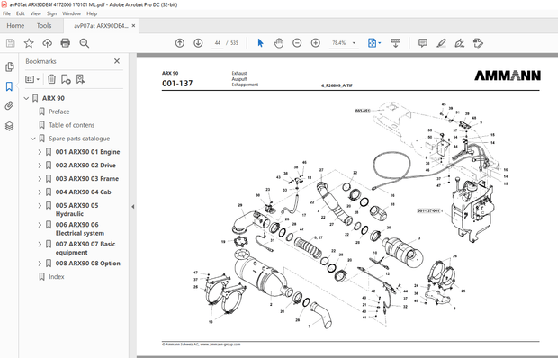Open the Help menu

click(x=92, y=13)
